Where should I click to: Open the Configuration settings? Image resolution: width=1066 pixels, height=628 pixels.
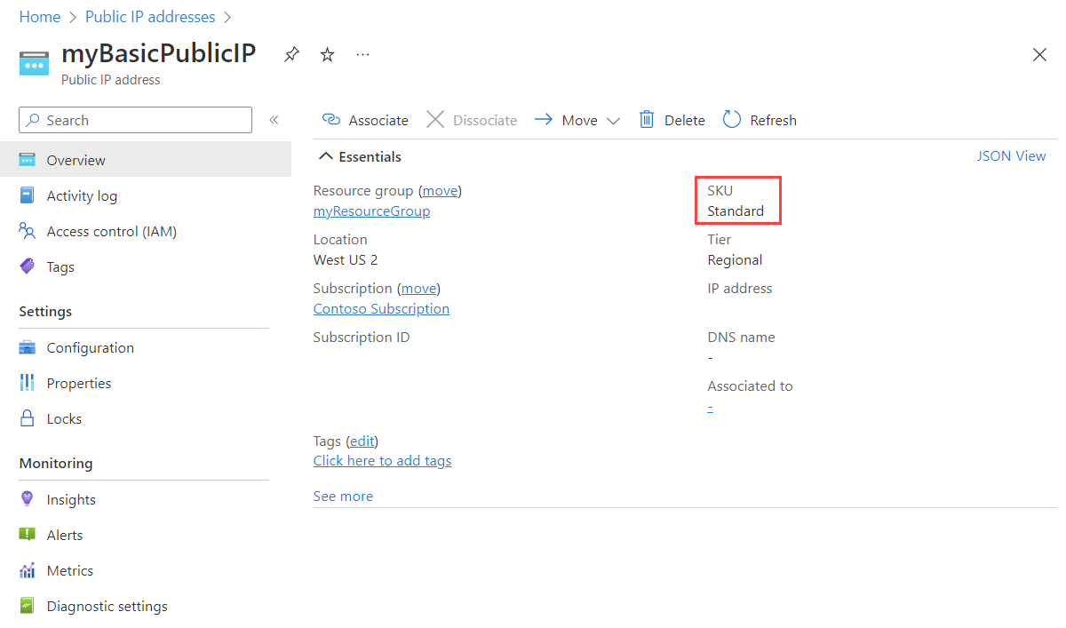click(89, 347)
